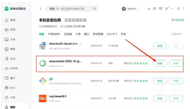Click the lenovo7 username text
Screen dimensions: 190x109
point(133,9)
